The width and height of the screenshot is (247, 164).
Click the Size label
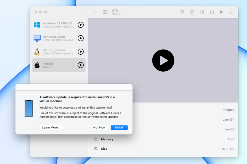point(104,149)
